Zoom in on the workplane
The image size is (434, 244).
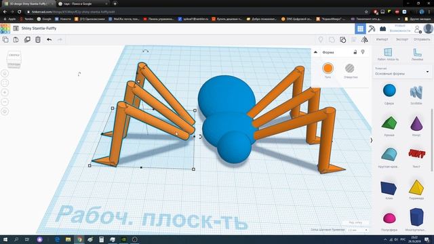coord(5,92)
